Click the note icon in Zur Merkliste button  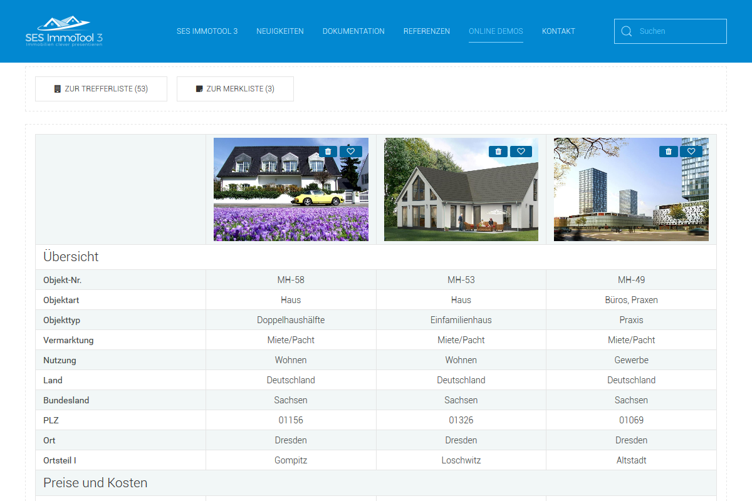tap(199, 89)
